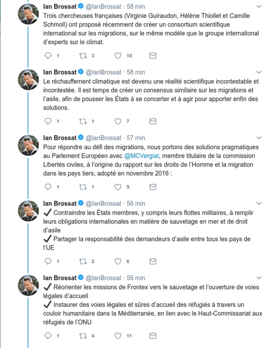The height and width of the screenshot is (348, 280).
Task: Open the options chevron on the first tweet
Action: point(259,7)
